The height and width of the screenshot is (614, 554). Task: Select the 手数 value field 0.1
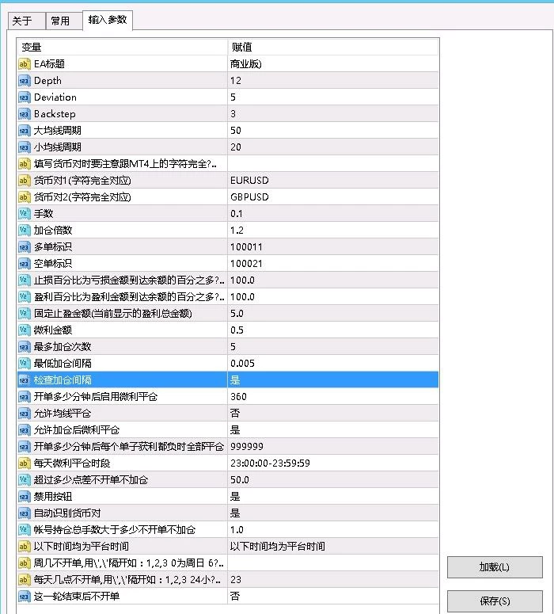click(332, 214)
